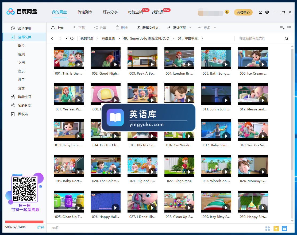The image size is (297, 235).
Task: Select video 005. Bath Song thumbnail
Action: [x=216, y=58]
